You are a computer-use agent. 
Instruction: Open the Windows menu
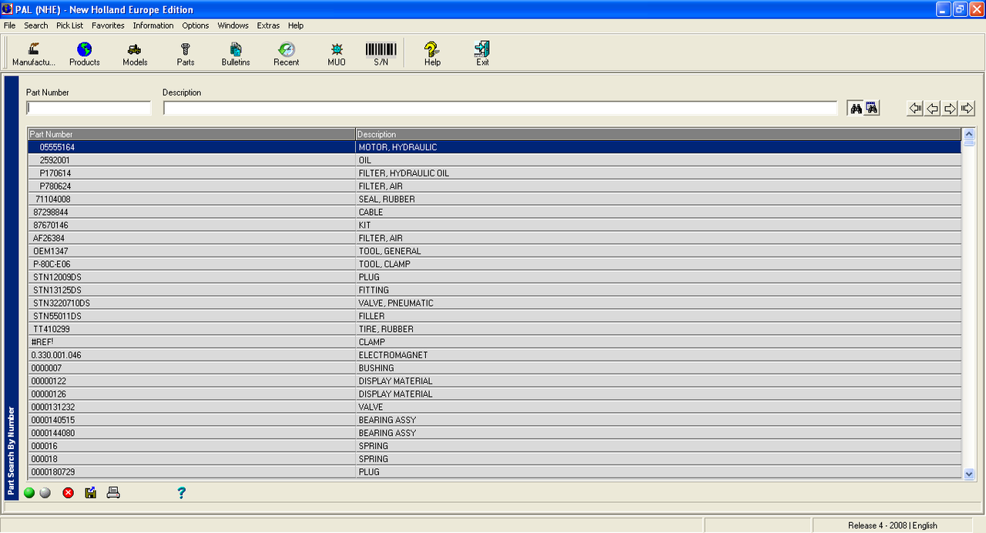point(233,25)
